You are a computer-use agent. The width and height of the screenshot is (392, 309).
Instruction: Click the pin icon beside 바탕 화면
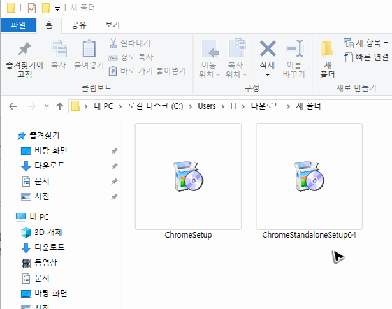pos(114,151)
